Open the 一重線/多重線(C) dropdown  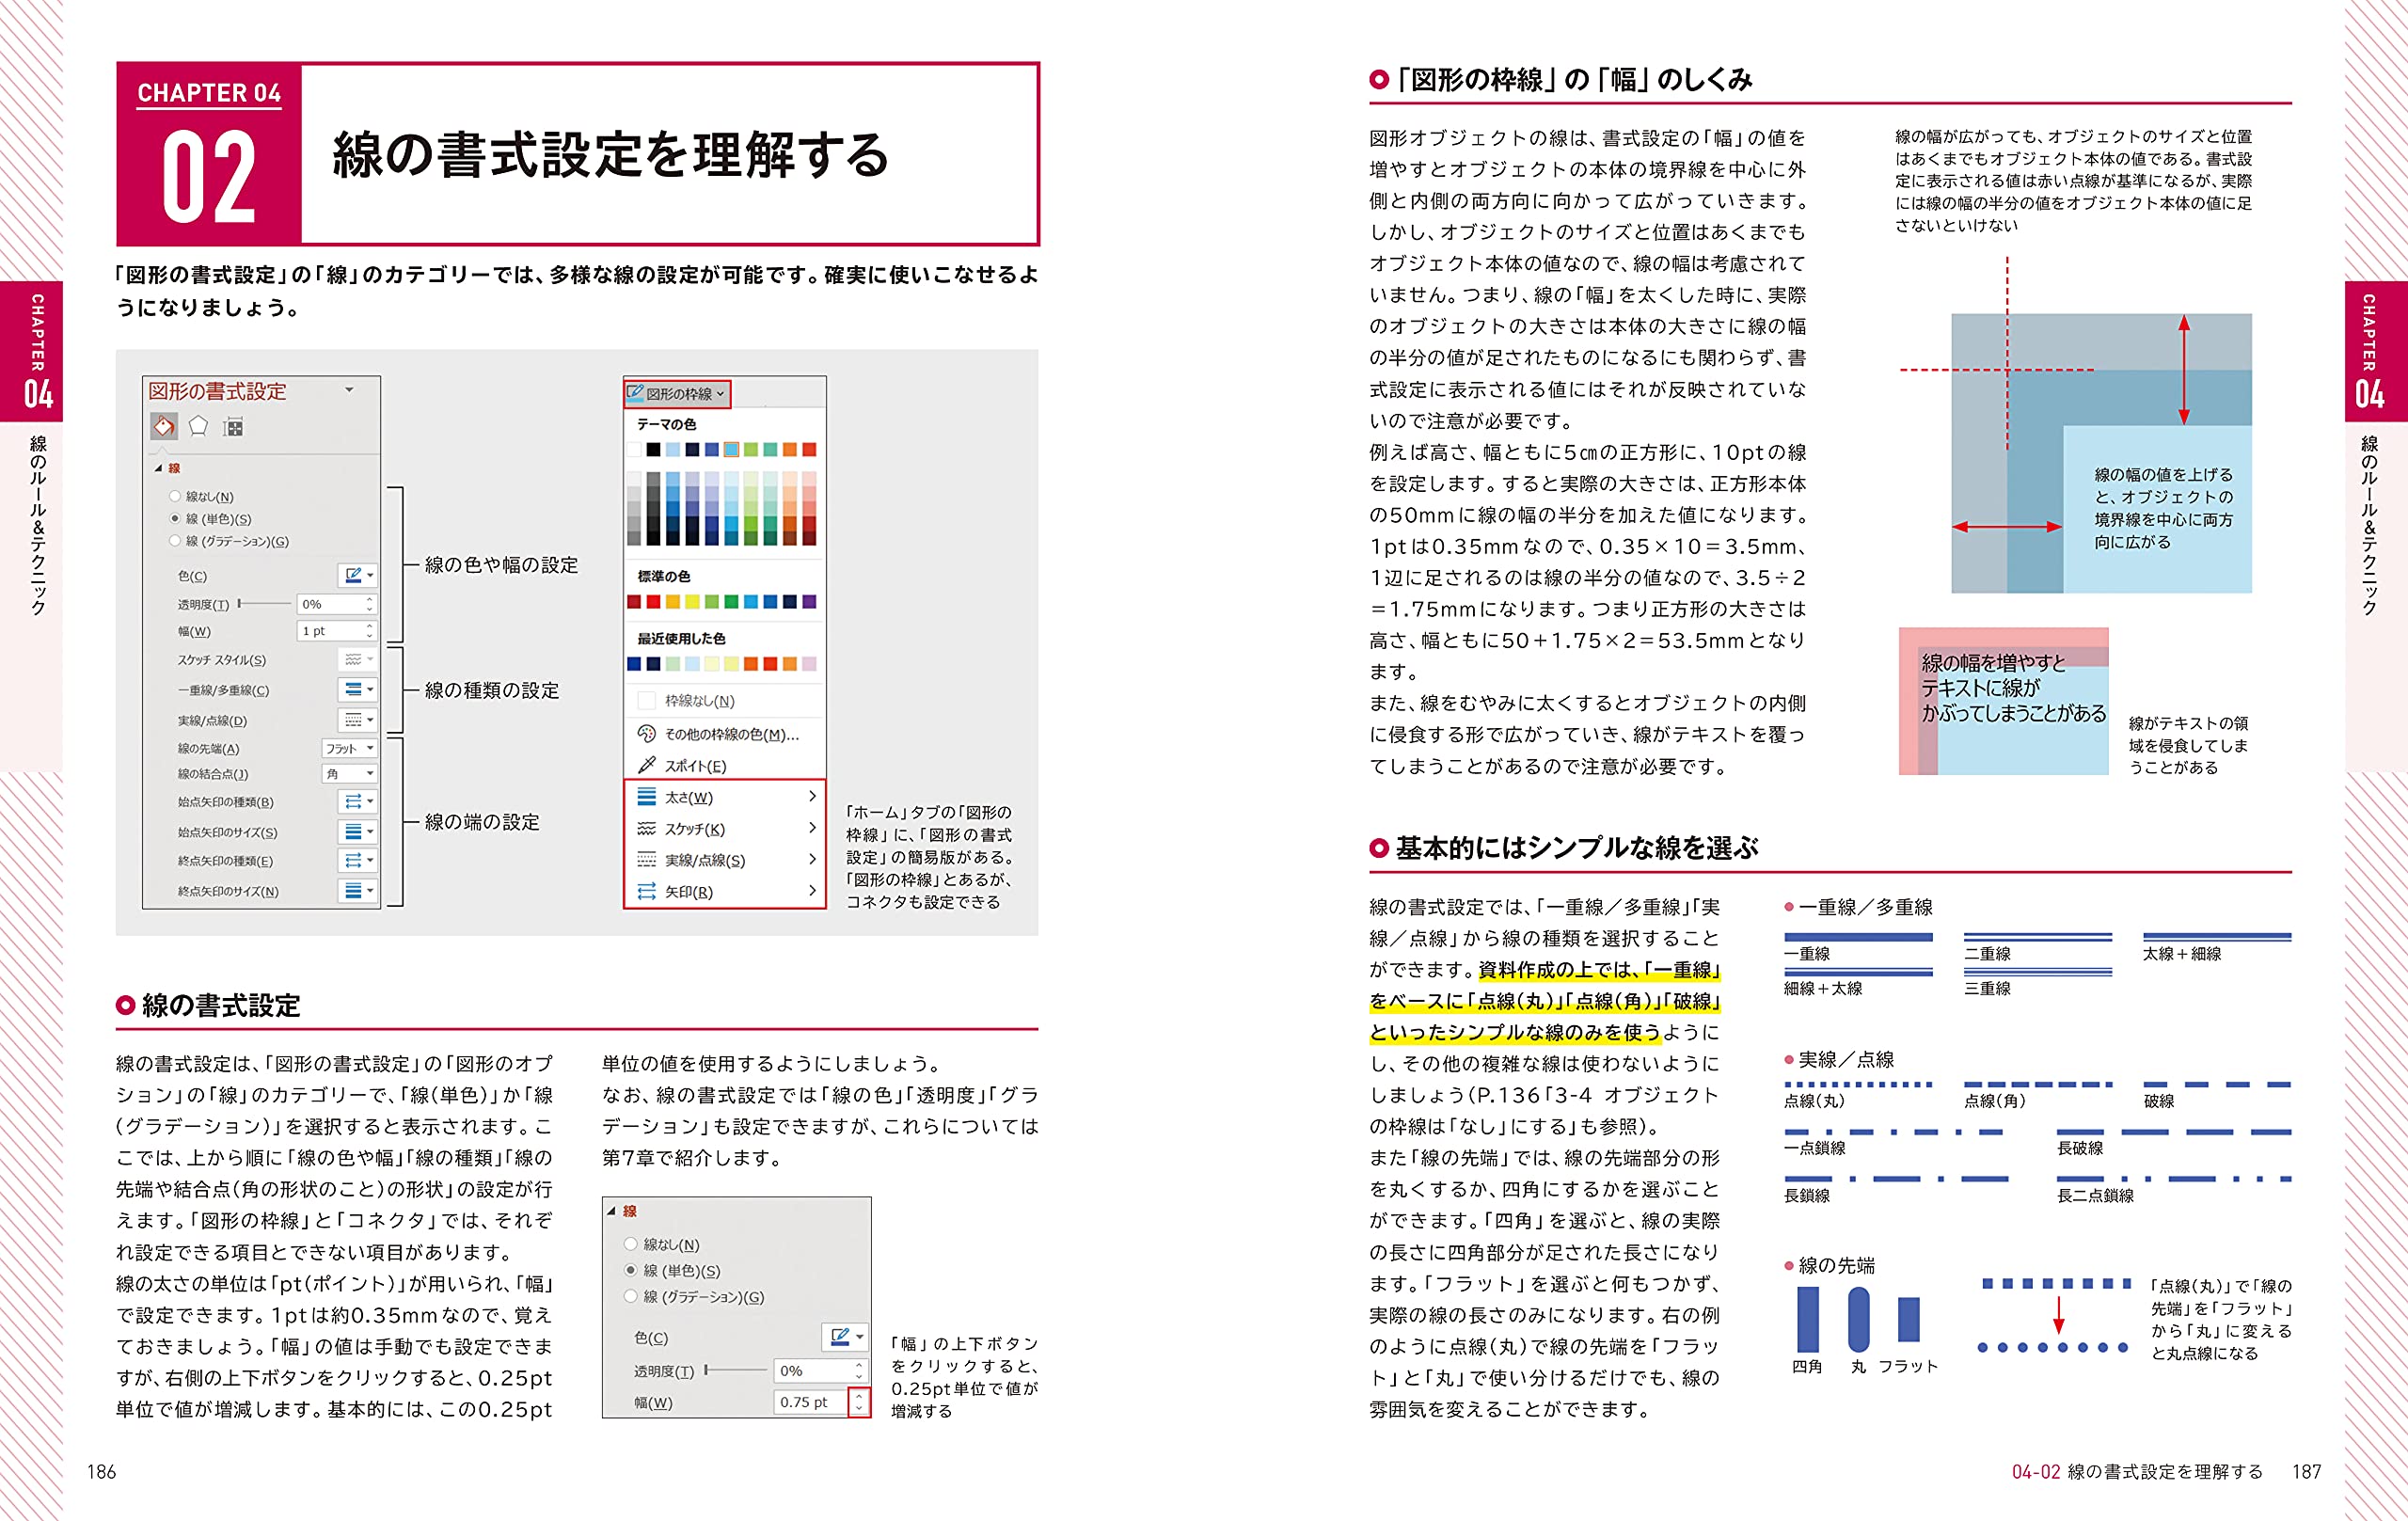click(x=357, y=690)
